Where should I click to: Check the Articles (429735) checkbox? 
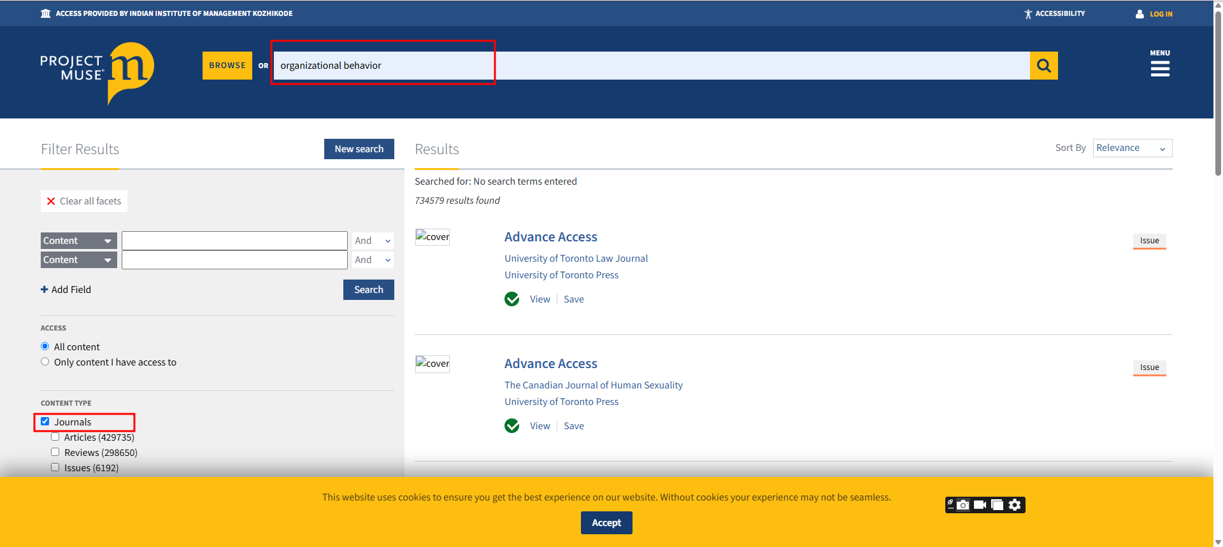click(x=55, y=437)
